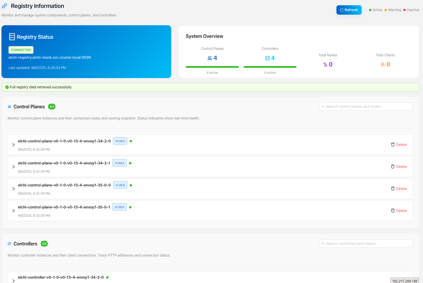The image size is (423, 283).
Task: Click the Refresh button
Action: 349,10
